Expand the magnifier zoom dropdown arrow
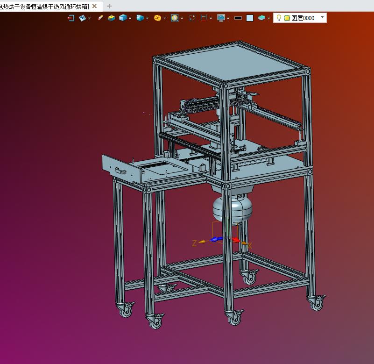This screenshot has width=374, height=364. click(182, 18)
